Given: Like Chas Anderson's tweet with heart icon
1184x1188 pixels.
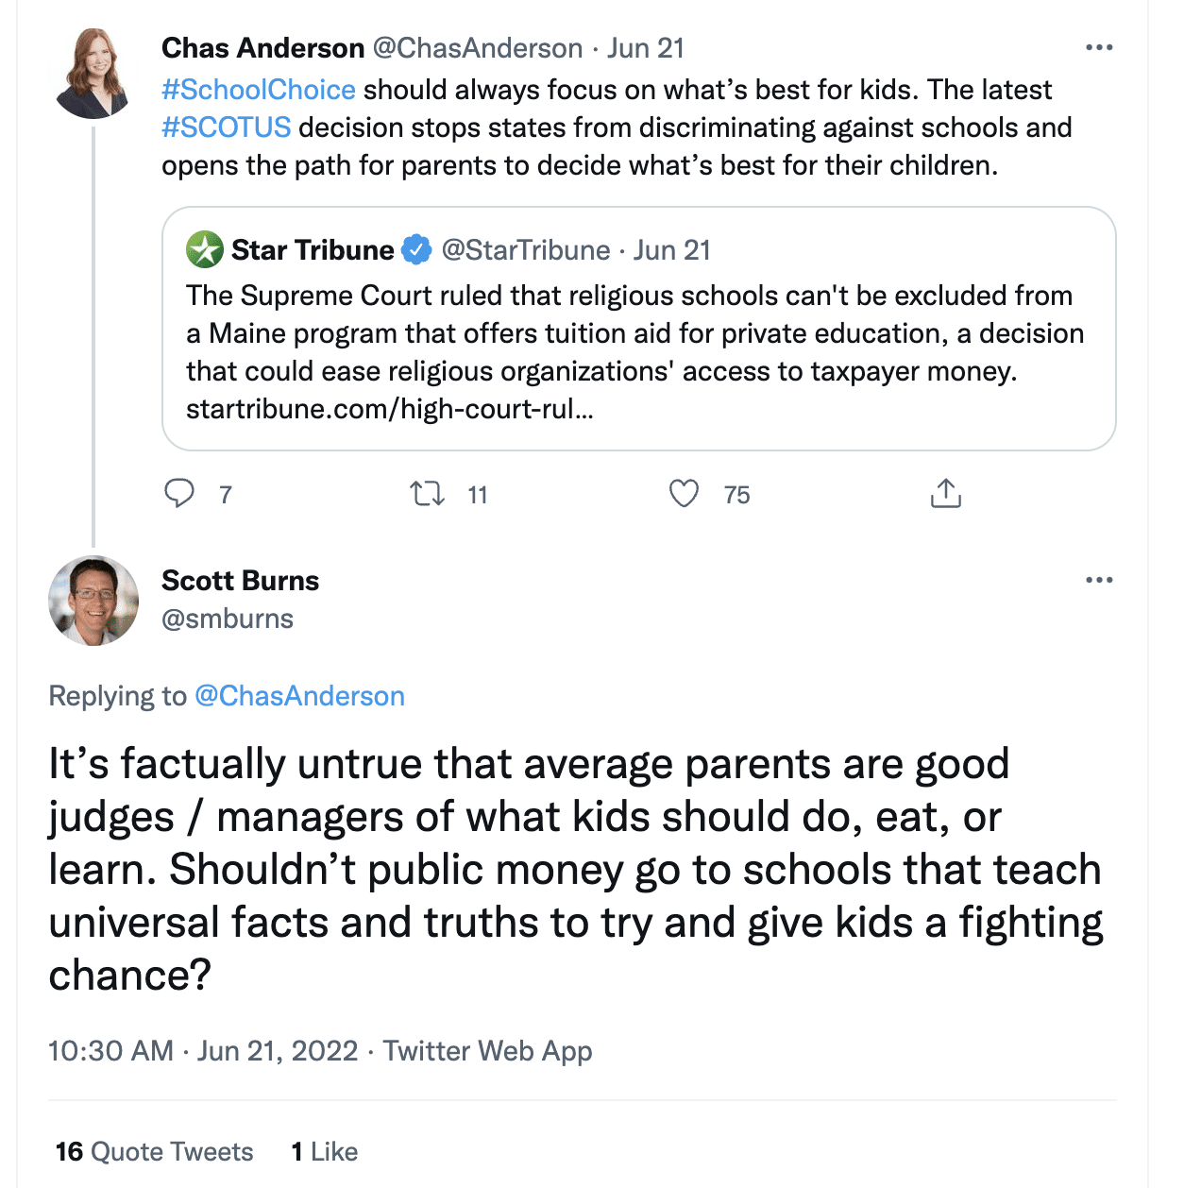Looking at the screenshot, I should (x=684, y=494).
